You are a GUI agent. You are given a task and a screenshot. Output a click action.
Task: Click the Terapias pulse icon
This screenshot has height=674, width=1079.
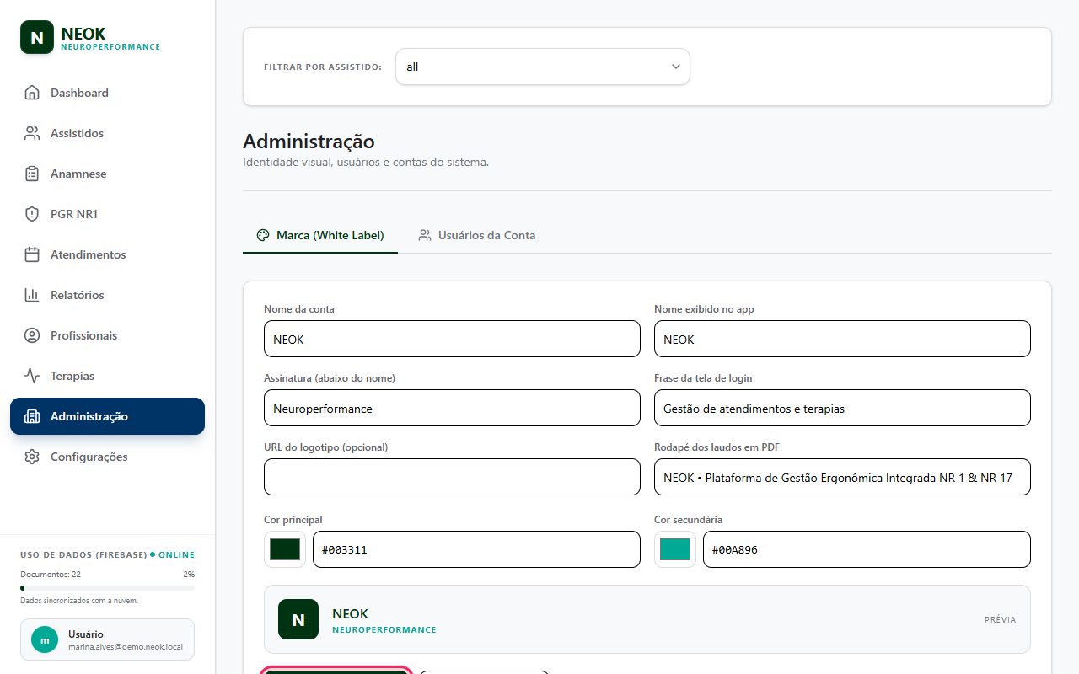pyautogui.click(x=32, y=376)
